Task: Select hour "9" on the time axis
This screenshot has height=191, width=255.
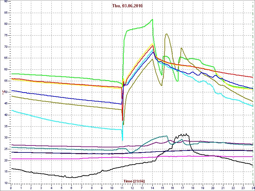Action: pyautogui.click(x=102, y=188)
